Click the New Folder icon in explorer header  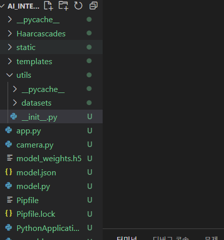pyautogui.click(x=63, y=6)
